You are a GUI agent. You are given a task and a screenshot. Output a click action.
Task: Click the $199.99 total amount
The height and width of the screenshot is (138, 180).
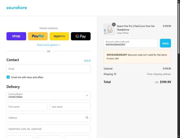pyautogui.click(x=165, y=82)
